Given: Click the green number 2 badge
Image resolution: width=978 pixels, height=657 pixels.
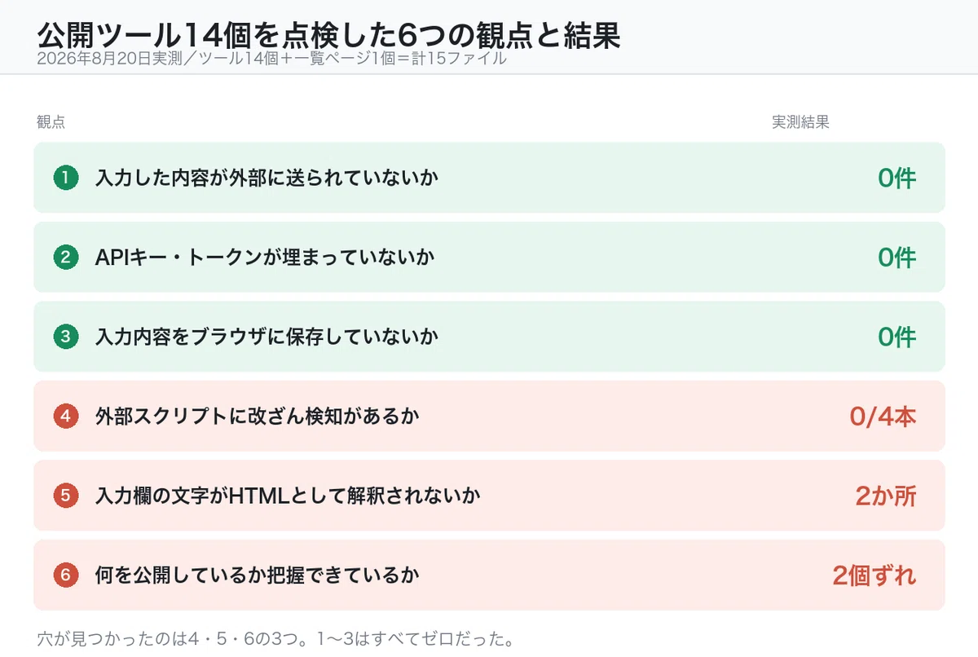Looking at the screenshot, I should pos(65,258).
